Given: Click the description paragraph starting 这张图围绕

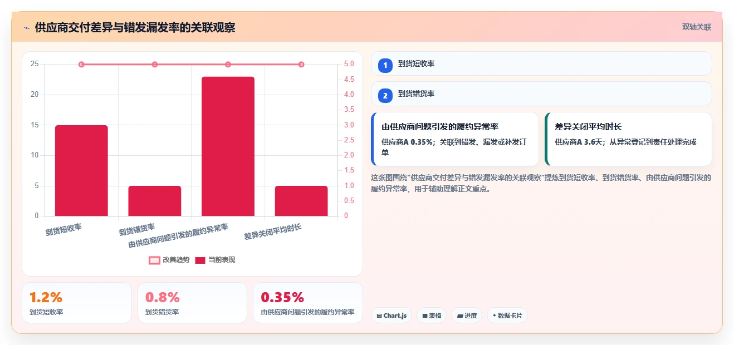Looking at the screenshot, I should click(x=541, y=183).
